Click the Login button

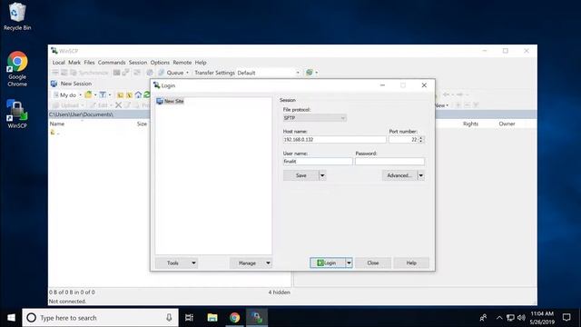coord(328,263)
